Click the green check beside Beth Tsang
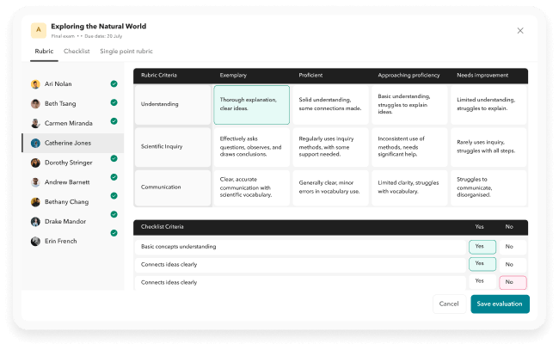Viewport: 559px width, 350px height. coord(114,102)
